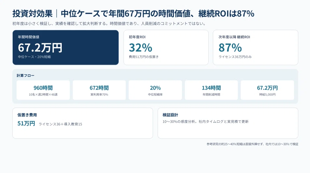Click the caption 中位短縮率

click(x=155, y=94)
